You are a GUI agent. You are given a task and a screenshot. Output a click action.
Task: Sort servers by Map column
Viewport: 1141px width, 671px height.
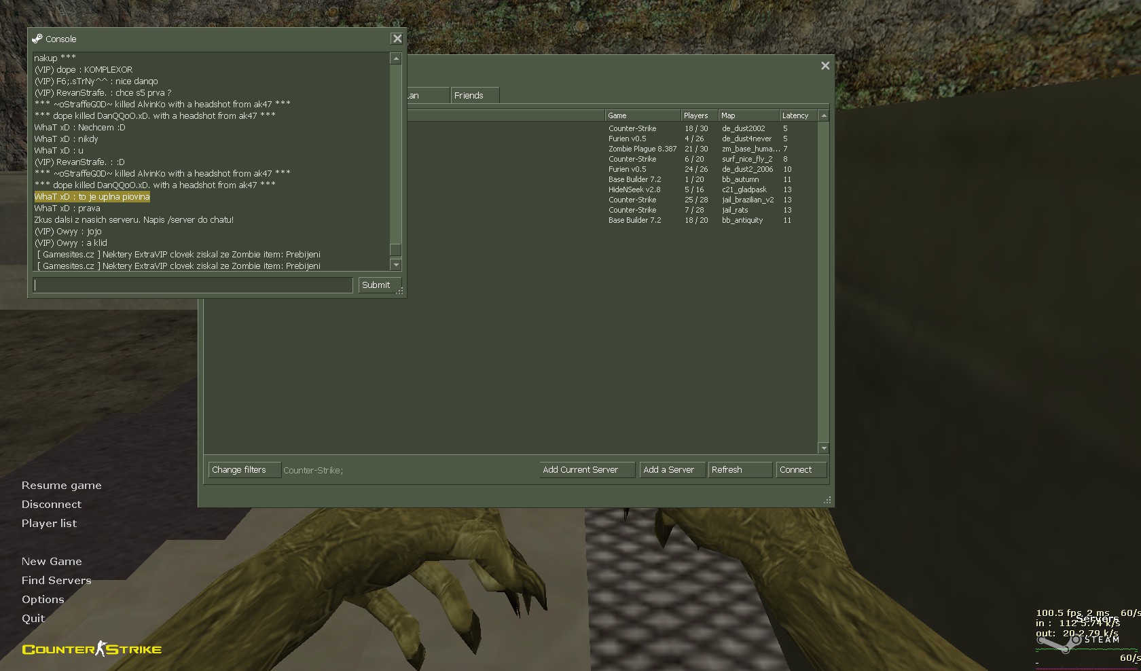point(748,115)
